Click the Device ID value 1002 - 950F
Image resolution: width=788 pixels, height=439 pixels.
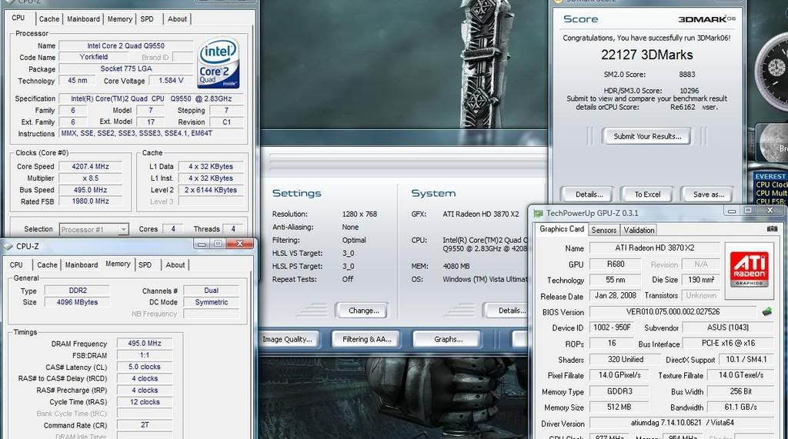[612, 328]
